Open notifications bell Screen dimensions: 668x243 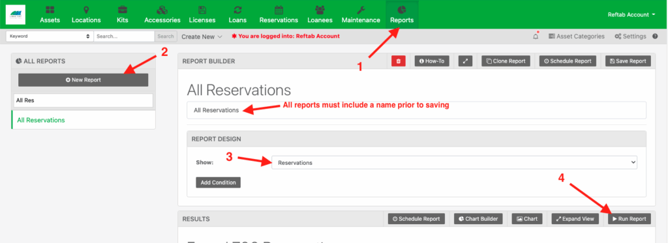click(536, 36)
